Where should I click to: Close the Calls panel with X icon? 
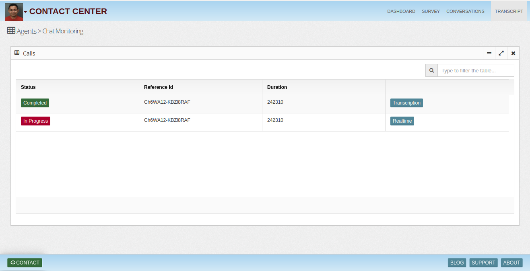click(513, 53)
